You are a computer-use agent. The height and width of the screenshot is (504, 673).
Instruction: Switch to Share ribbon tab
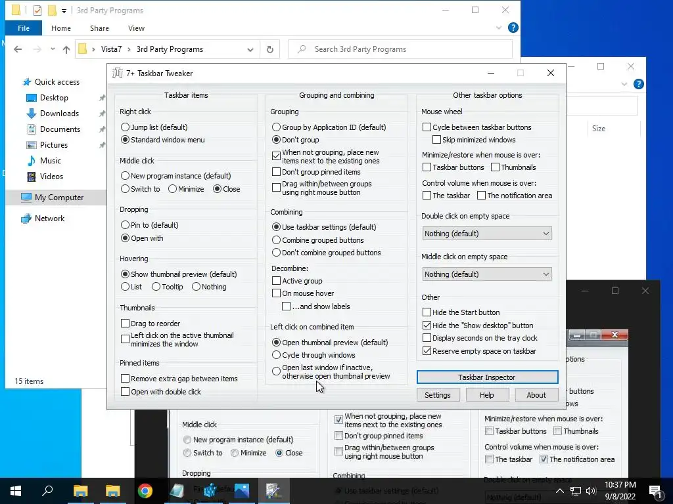click(100, 28)
